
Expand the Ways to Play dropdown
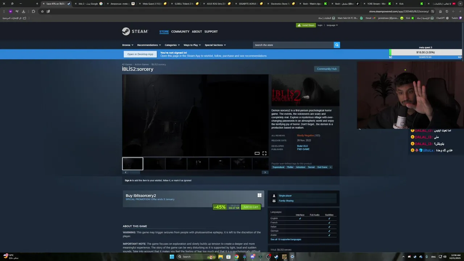(x=192, y=45)
